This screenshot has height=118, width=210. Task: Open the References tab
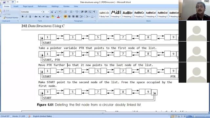42,6
